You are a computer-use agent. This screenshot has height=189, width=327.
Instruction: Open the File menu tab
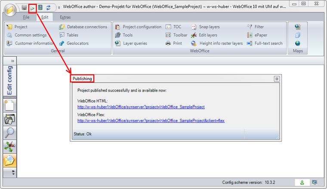(x=26, y=18)
